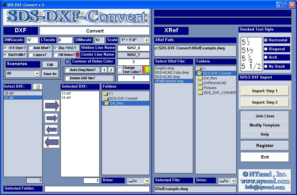Toggle the <F/F Dist>? checkbox

tap(5, 48)
